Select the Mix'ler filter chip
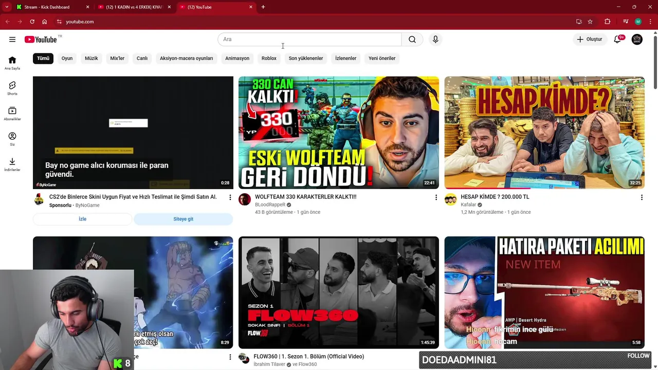This screenshot has width=658, height=370. tap(117, 58)
